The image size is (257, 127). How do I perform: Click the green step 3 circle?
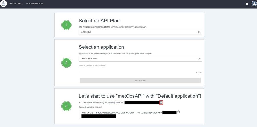click(x=67, y=106)
